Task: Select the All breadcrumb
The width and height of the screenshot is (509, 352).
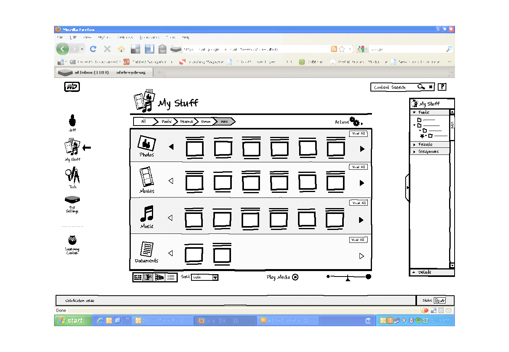Action: 144,121
